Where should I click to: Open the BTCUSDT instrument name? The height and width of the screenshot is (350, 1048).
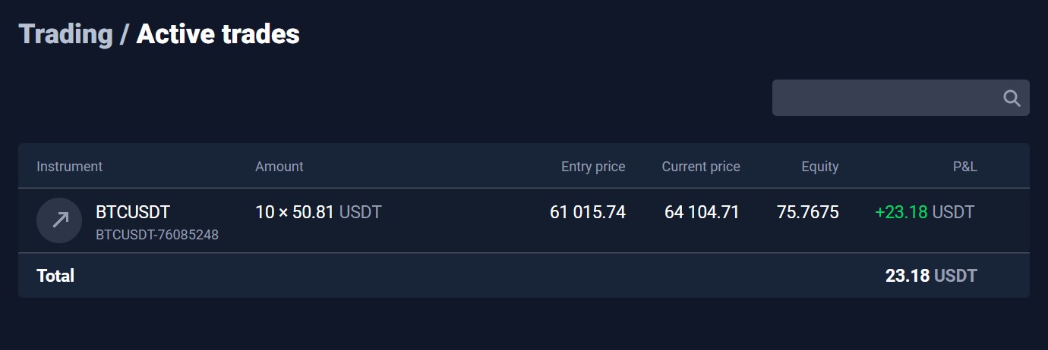[133, 212]
